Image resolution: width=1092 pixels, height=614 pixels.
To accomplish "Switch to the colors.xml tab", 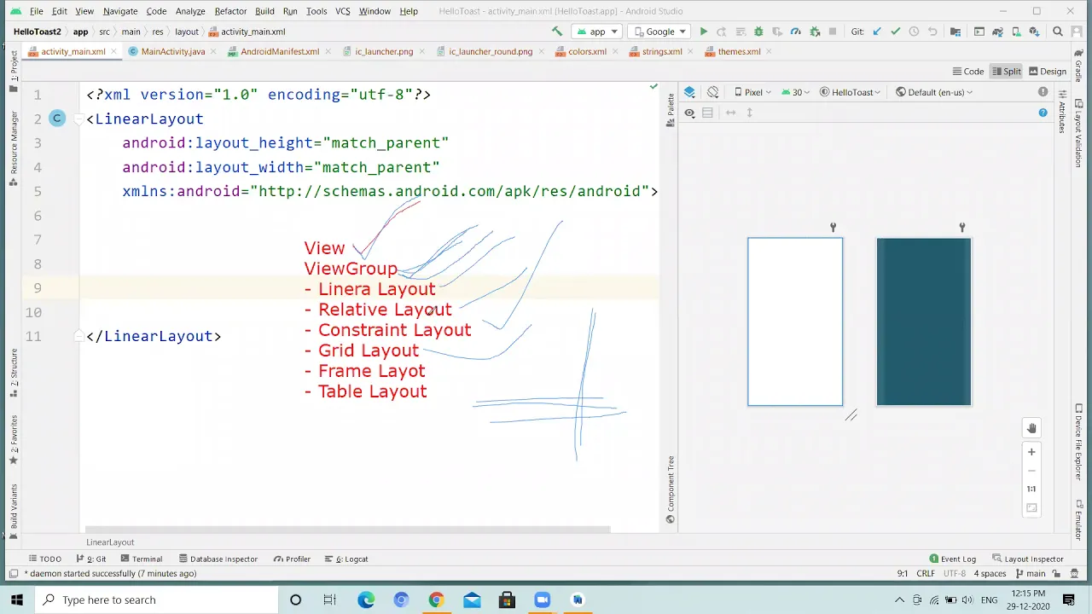I will coord(587,51).
